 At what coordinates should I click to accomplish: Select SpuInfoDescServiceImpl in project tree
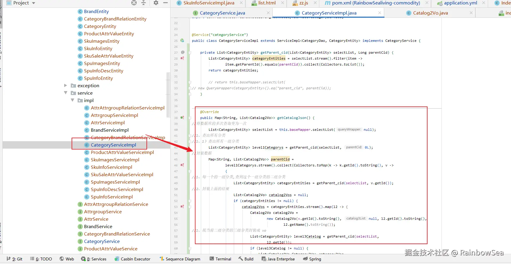pyautogui.click(x=117, y=189)
